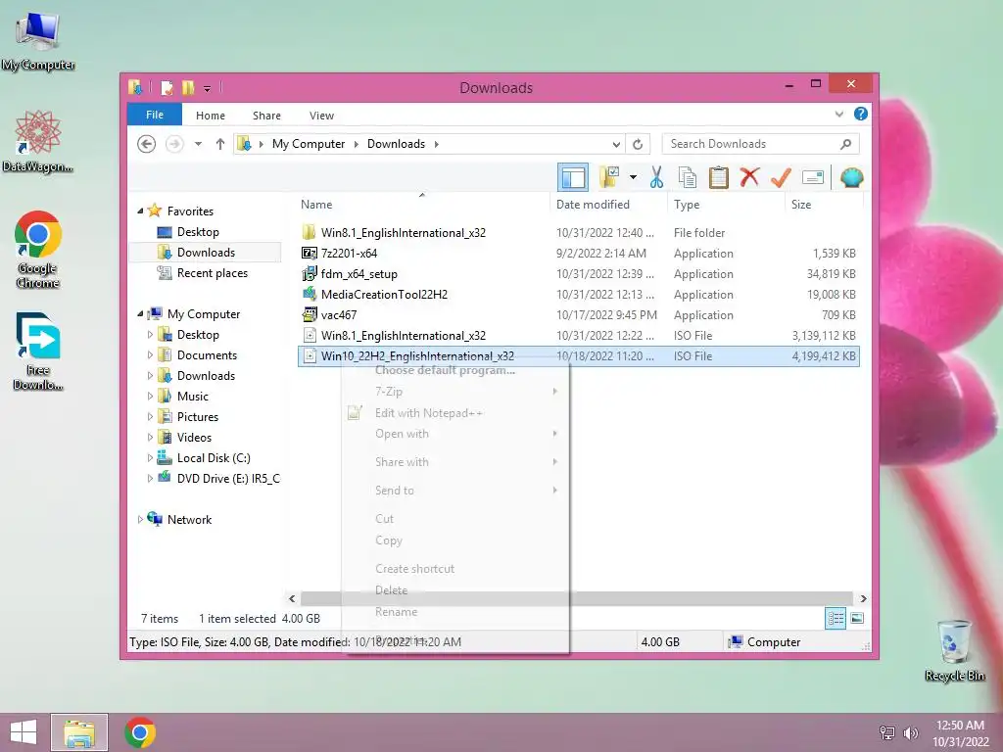Open the dropdown arrow beside Folder Options icon
Image resolution: width=1003 pixels, height=752 pixels.
tap(634, 177)
